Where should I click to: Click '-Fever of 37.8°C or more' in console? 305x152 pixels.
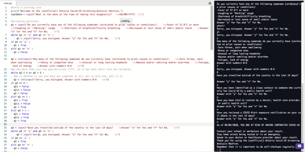pyautogui.click(x=232, y=10)
